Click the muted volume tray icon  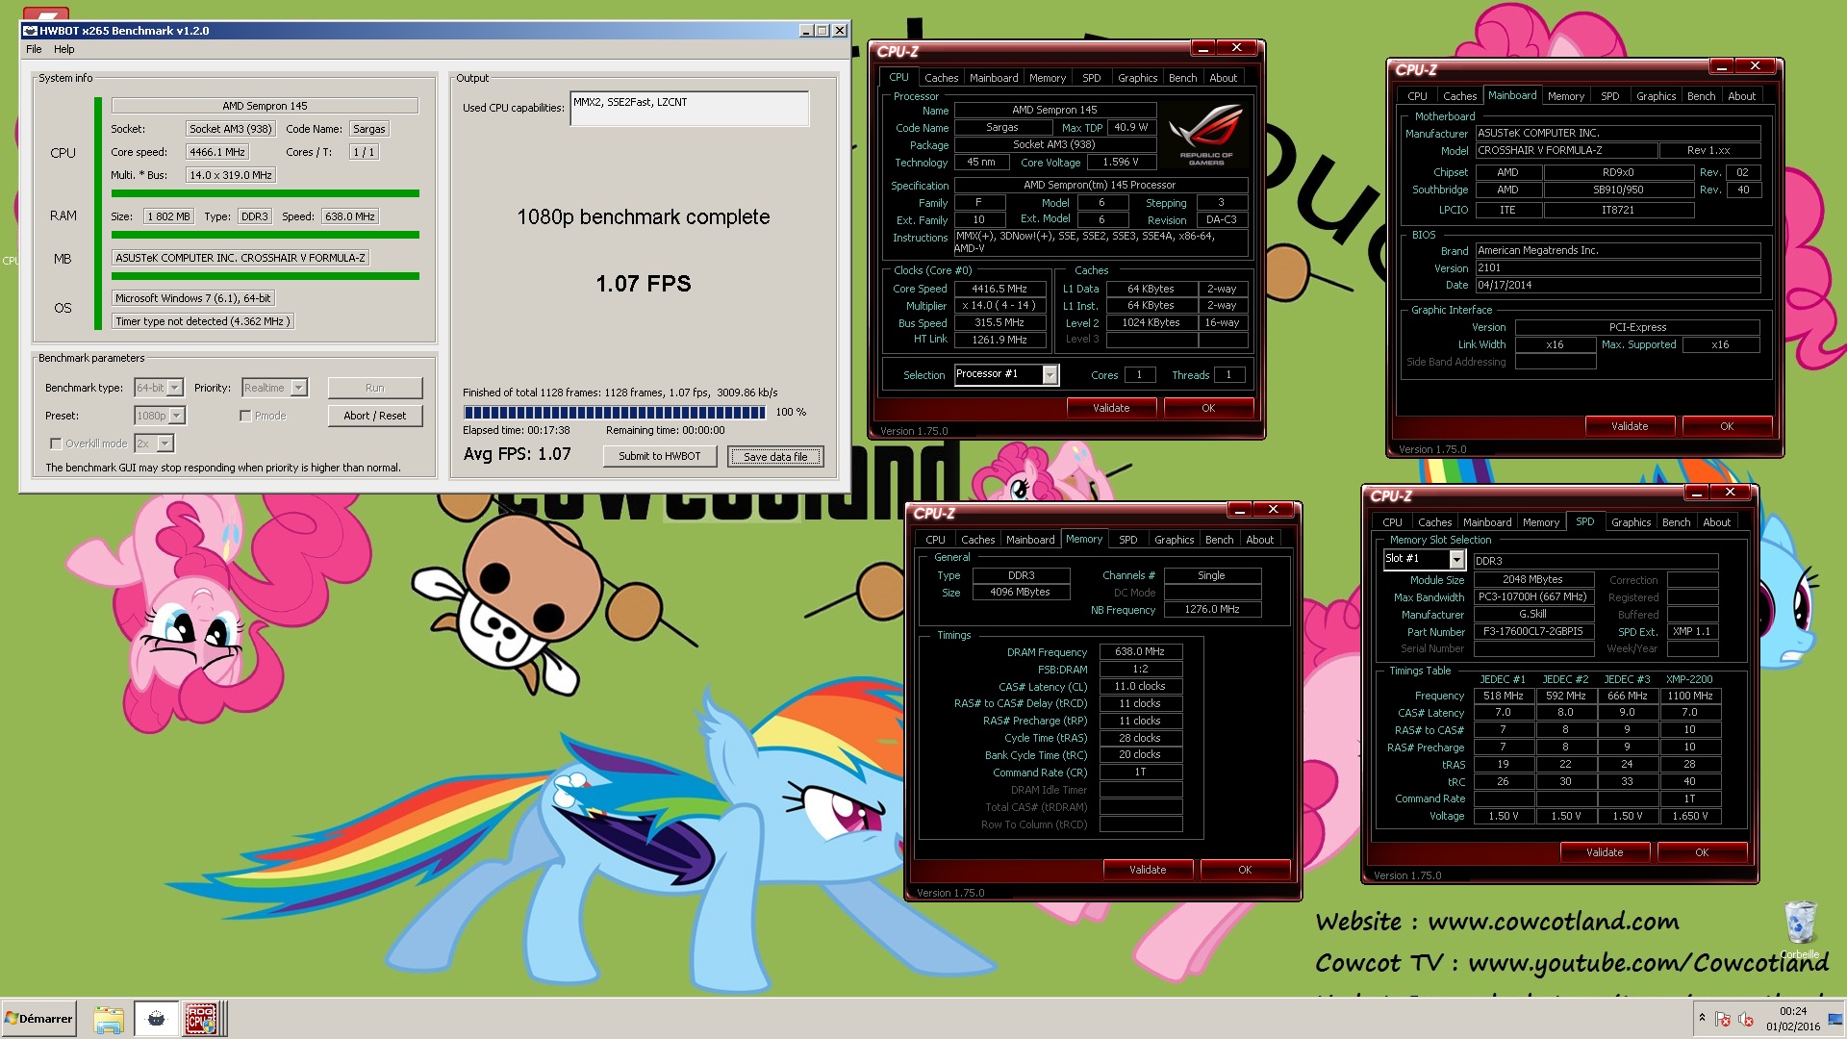pos(1746,1019)
